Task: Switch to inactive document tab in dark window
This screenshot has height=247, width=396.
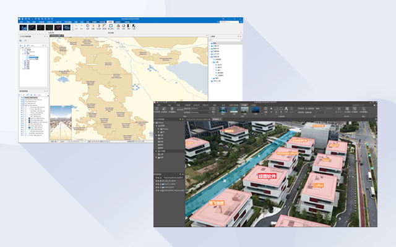Action: pyautogui.click(x=198, y=119)
